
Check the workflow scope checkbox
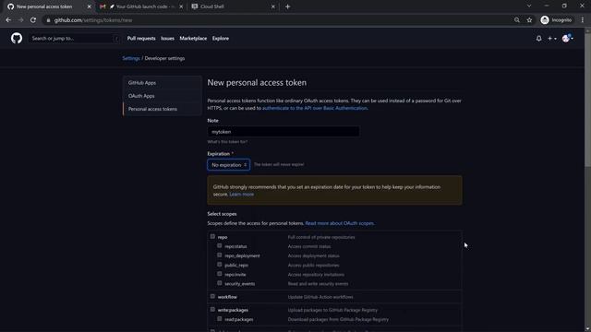[212, 296]
